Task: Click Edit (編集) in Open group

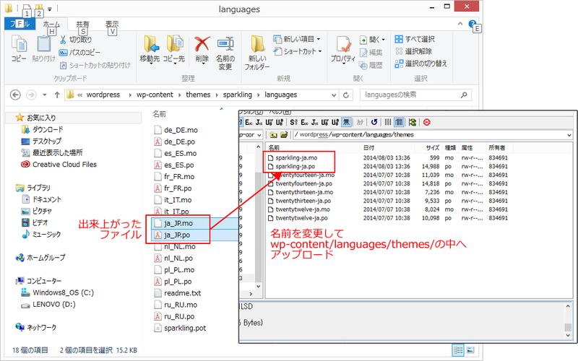Action: 371,52
